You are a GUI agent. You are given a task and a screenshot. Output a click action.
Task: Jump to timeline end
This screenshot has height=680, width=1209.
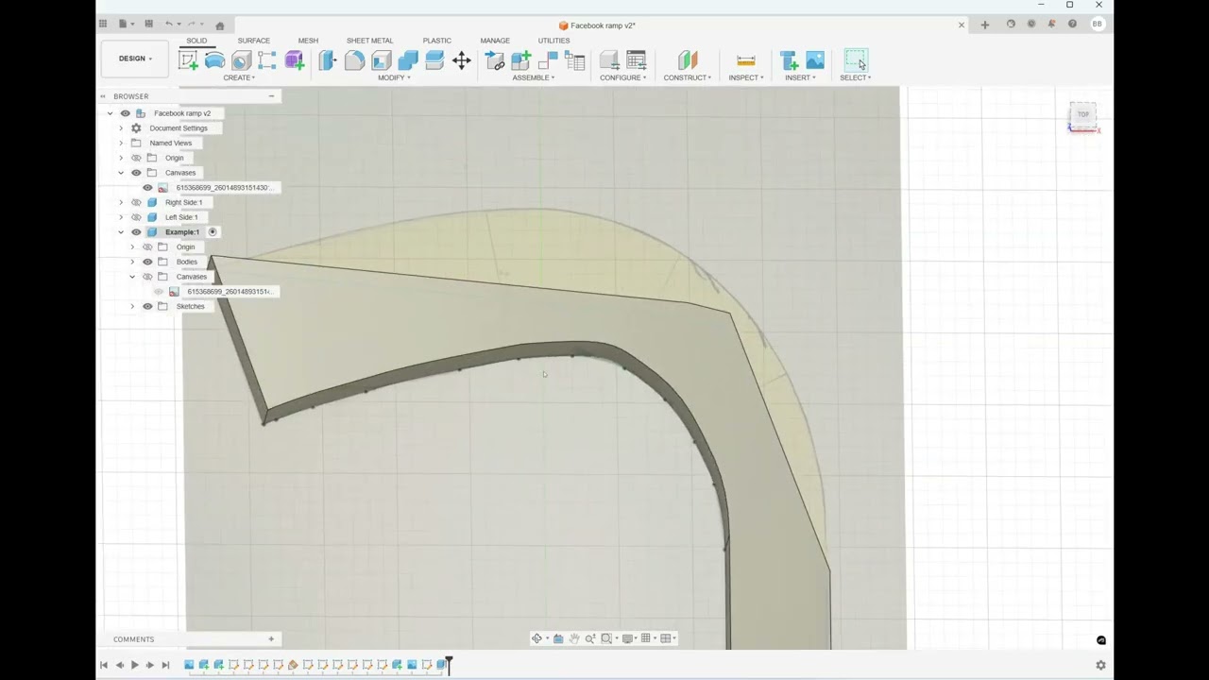pyautogui.click(x=165, y=665)
